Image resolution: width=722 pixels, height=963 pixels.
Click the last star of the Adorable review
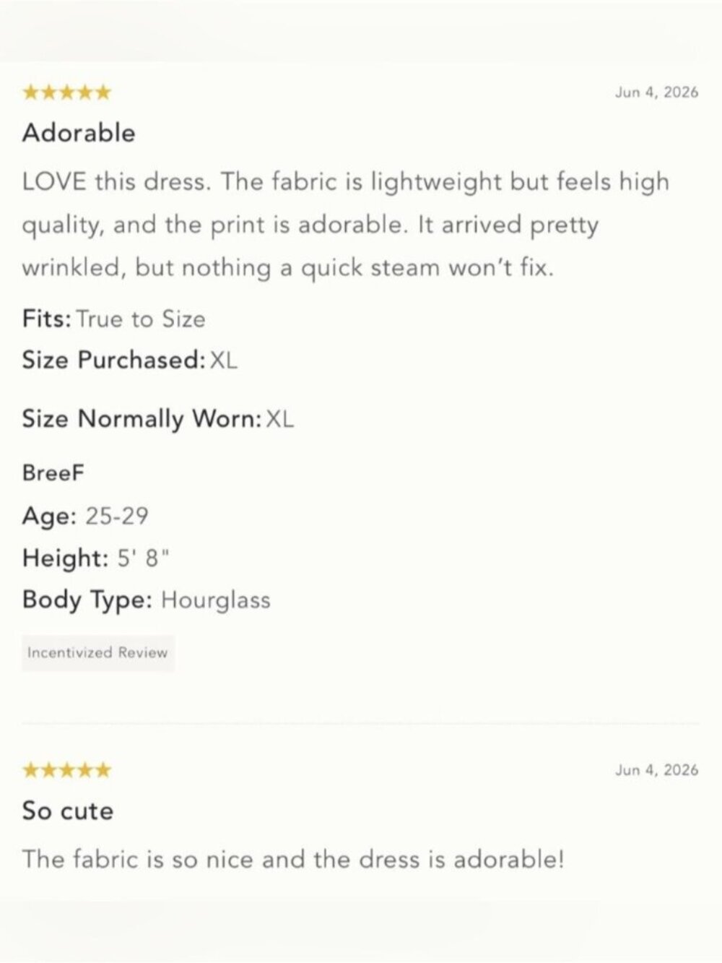point(103,92)
